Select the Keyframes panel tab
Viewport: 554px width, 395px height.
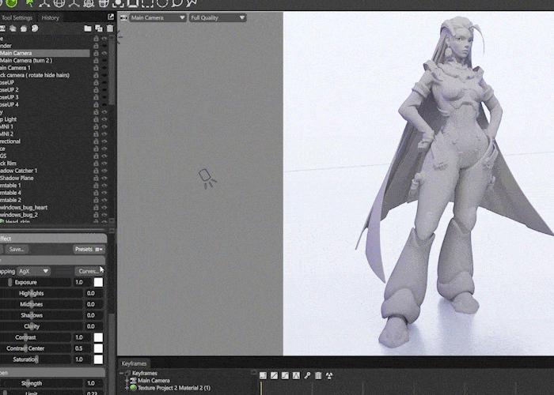pos(134,363)
